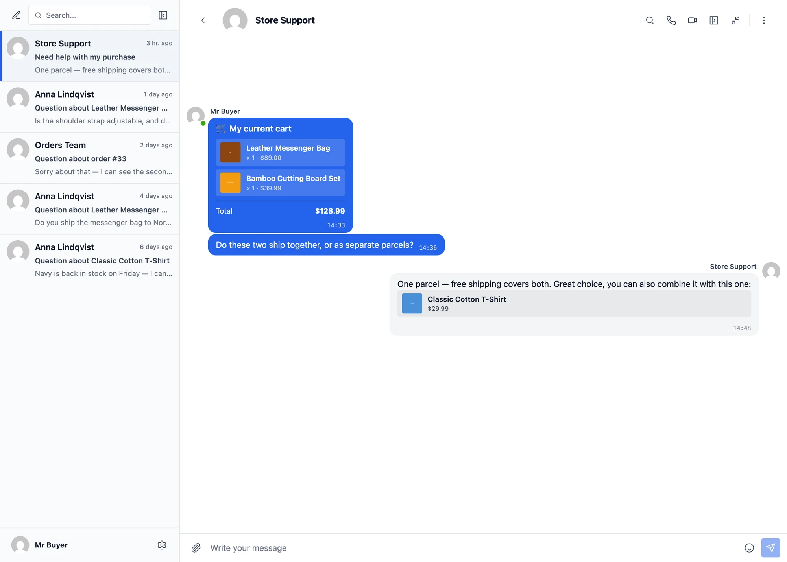
Task: Click the Leather Messenger Bag cart item
Action: (280, 152)
